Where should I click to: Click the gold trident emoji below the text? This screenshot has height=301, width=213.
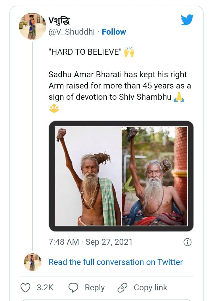pos(54,109)
